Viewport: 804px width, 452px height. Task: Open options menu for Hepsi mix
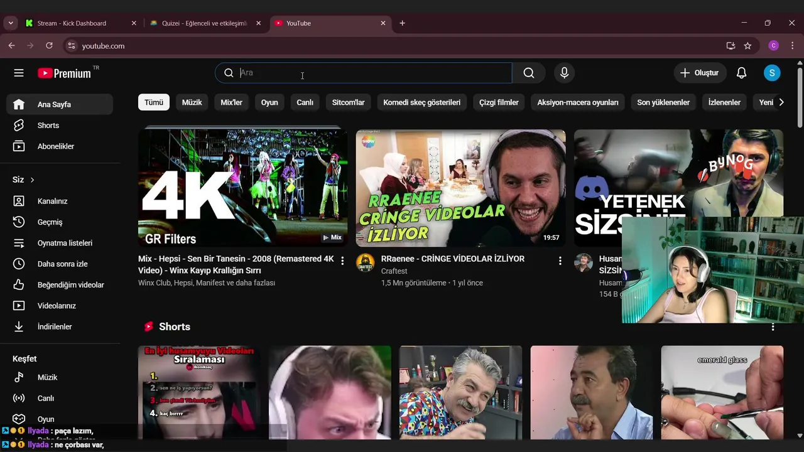point(342,260)
